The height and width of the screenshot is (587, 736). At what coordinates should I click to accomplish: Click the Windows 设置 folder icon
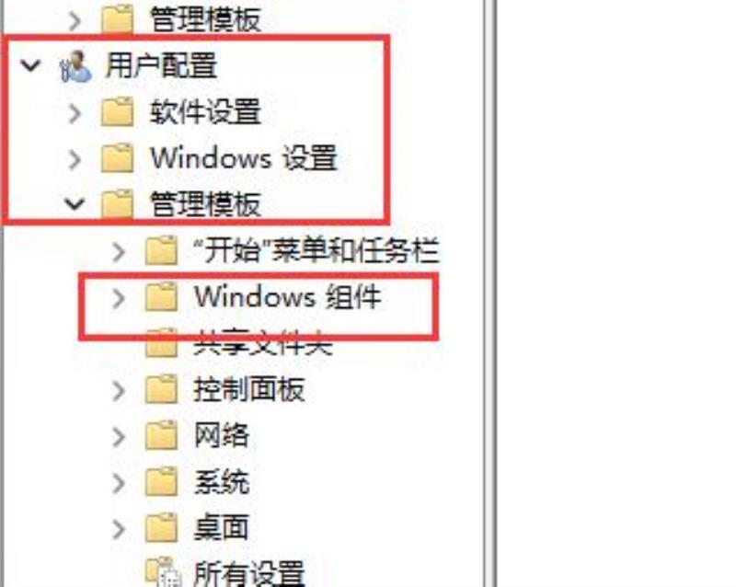[117, 158]
